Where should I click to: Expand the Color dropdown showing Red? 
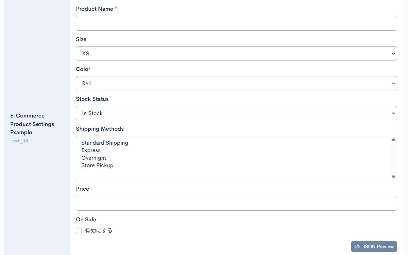click(x=236, y=83)
